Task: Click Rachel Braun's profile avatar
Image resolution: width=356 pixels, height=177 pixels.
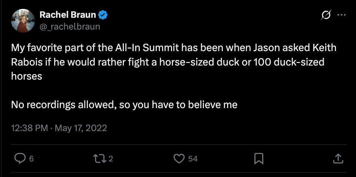Action: tap(24, 21)
